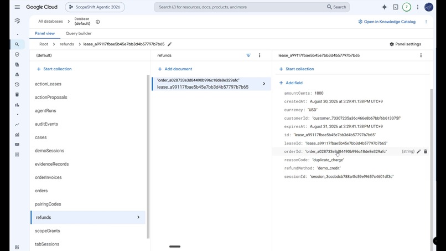The height and width of the screenshot is (251, 446).
Task: Open the line trend sidebar icon
Action: point(17,125)
